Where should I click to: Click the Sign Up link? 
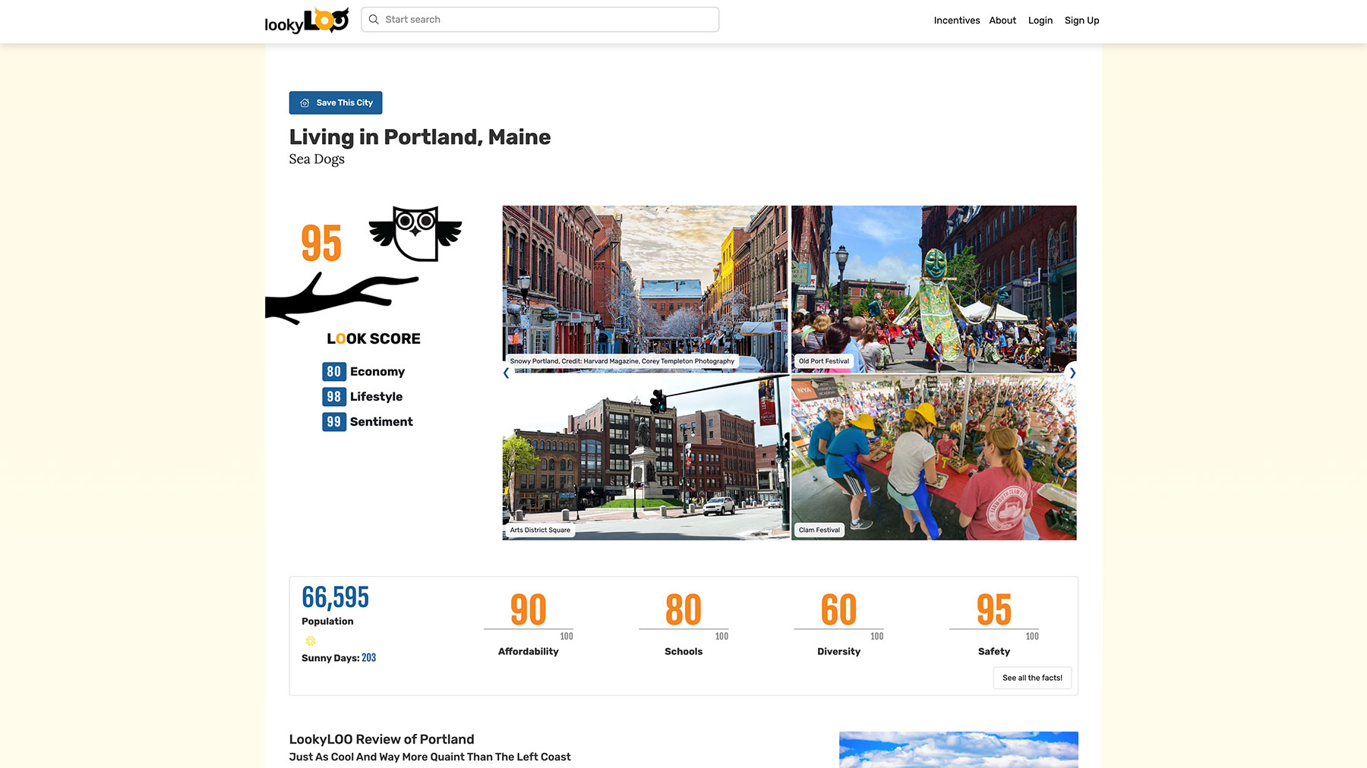click(1081, 20)
